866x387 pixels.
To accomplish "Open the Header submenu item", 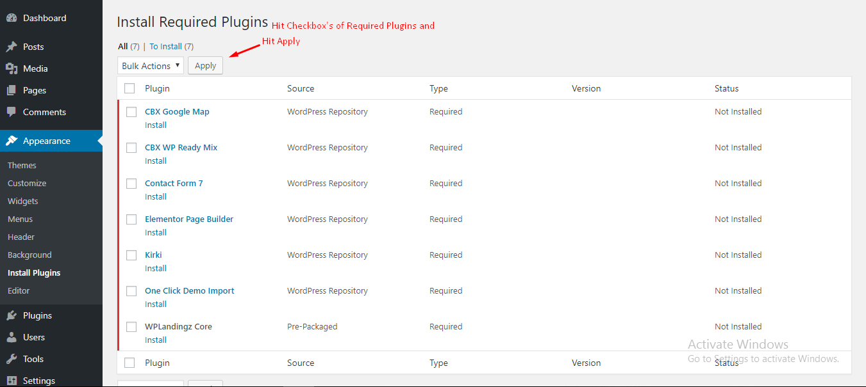I will point(21,237).
